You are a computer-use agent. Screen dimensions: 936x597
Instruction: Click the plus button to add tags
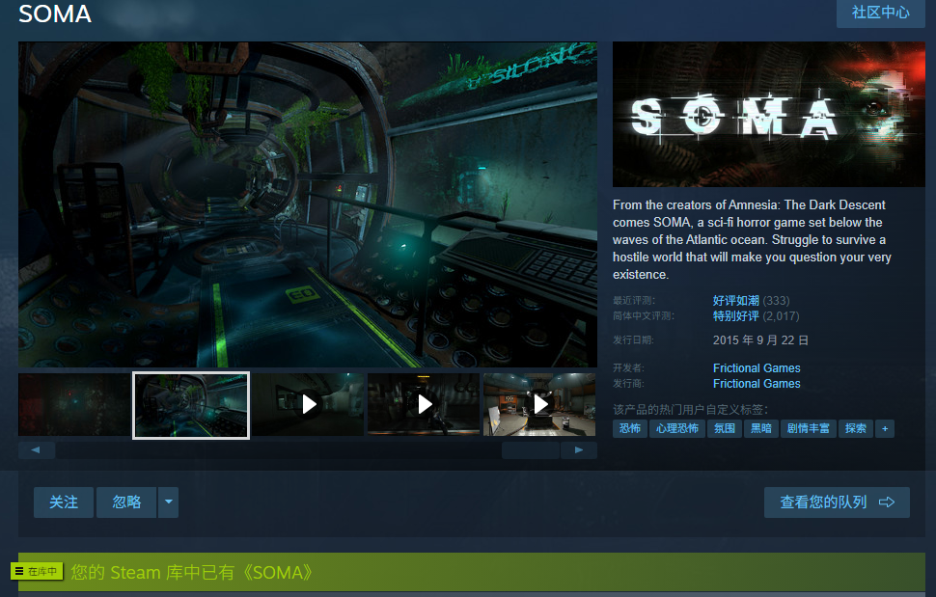pyautogui.click(x=885, y=429)
